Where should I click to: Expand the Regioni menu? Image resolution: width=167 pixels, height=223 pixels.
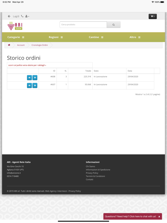coord(56,37)
